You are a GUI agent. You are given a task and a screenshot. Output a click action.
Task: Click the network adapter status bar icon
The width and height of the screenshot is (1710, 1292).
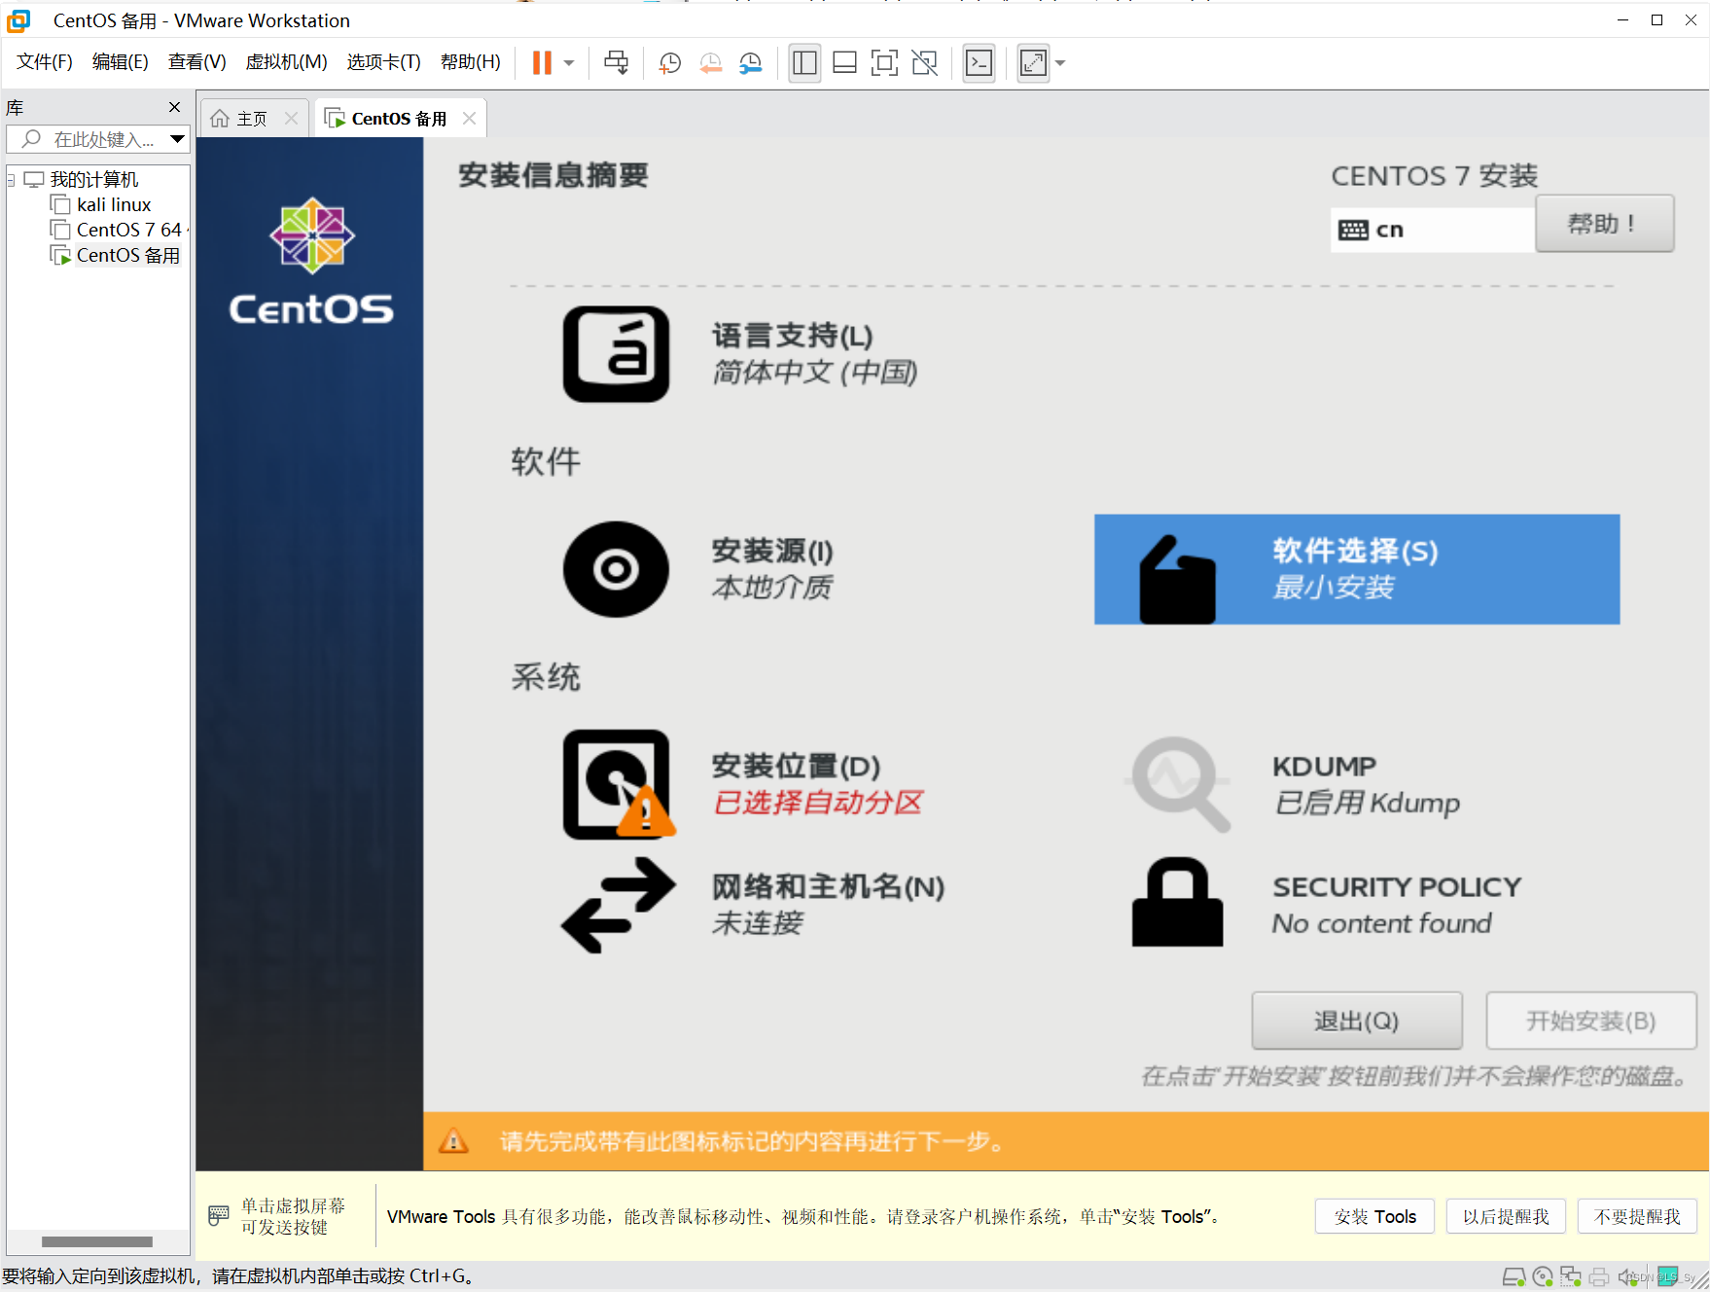pos(1571,1276)
